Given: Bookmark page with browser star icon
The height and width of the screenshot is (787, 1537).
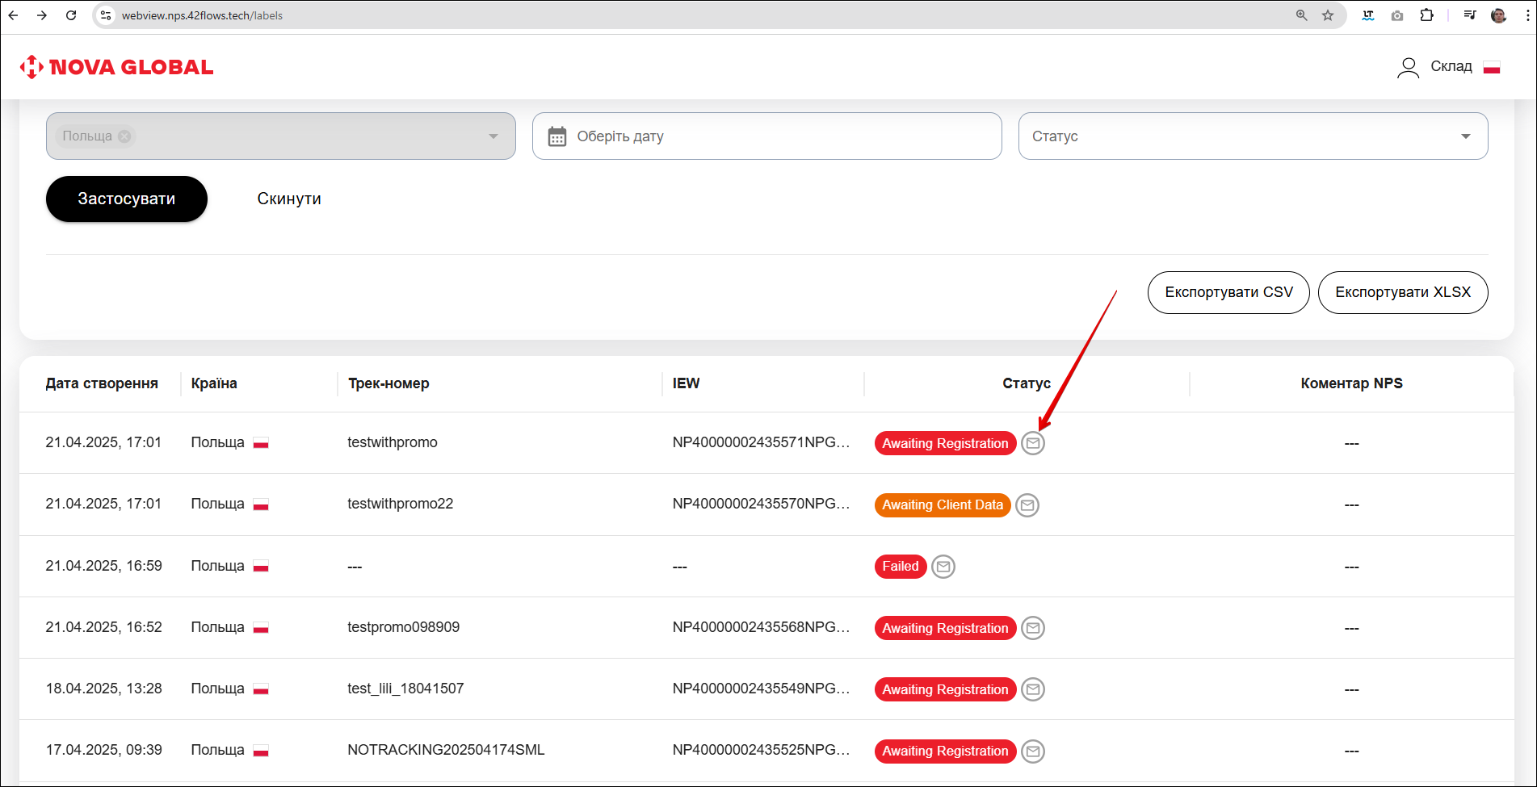Looking at the screenshot, I should 1328,15.
